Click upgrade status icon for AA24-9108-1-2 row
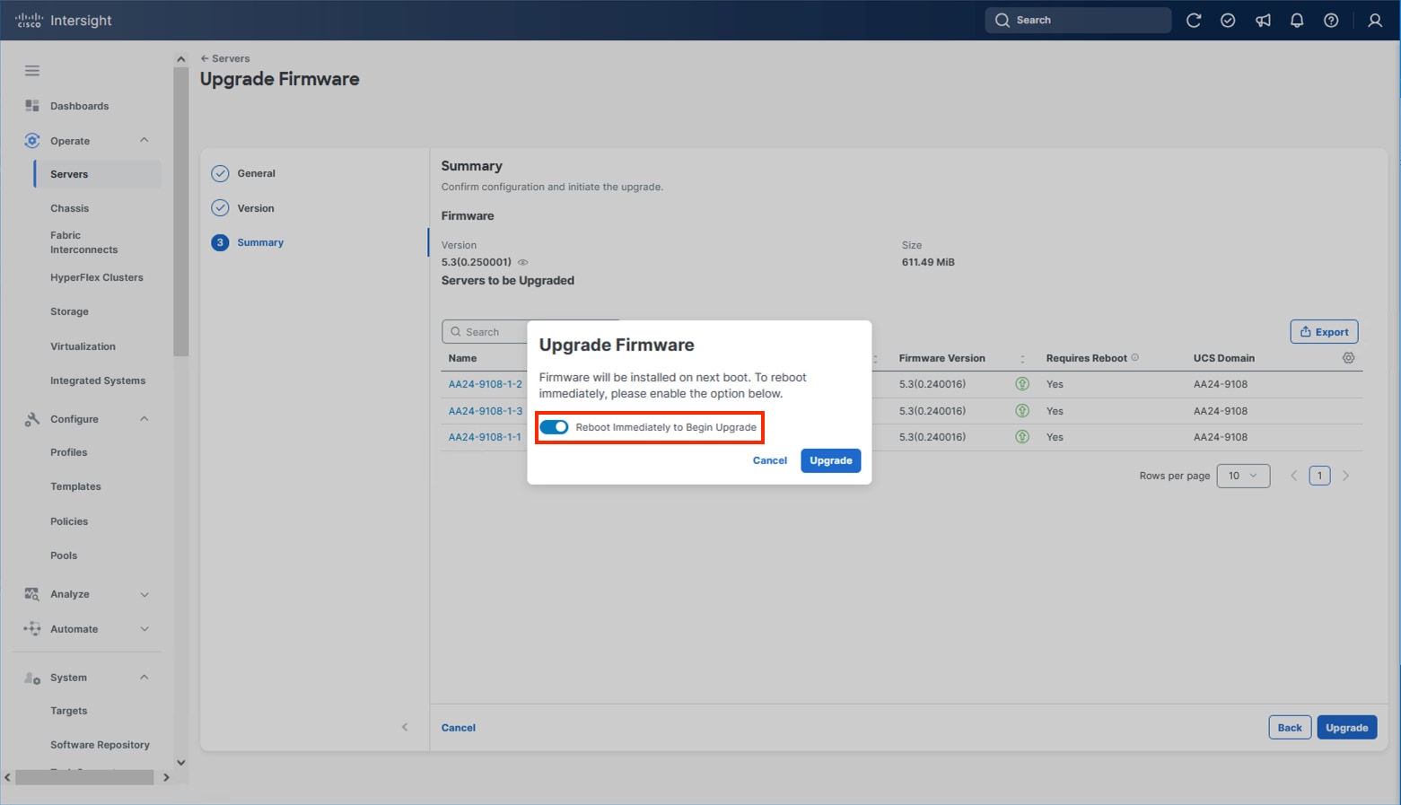This screenshot has height=805, width=1401. [1022, 384]
